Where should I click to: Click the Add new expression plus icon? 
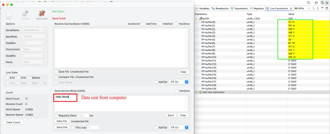pyautogui.click(x=200, y=92)
